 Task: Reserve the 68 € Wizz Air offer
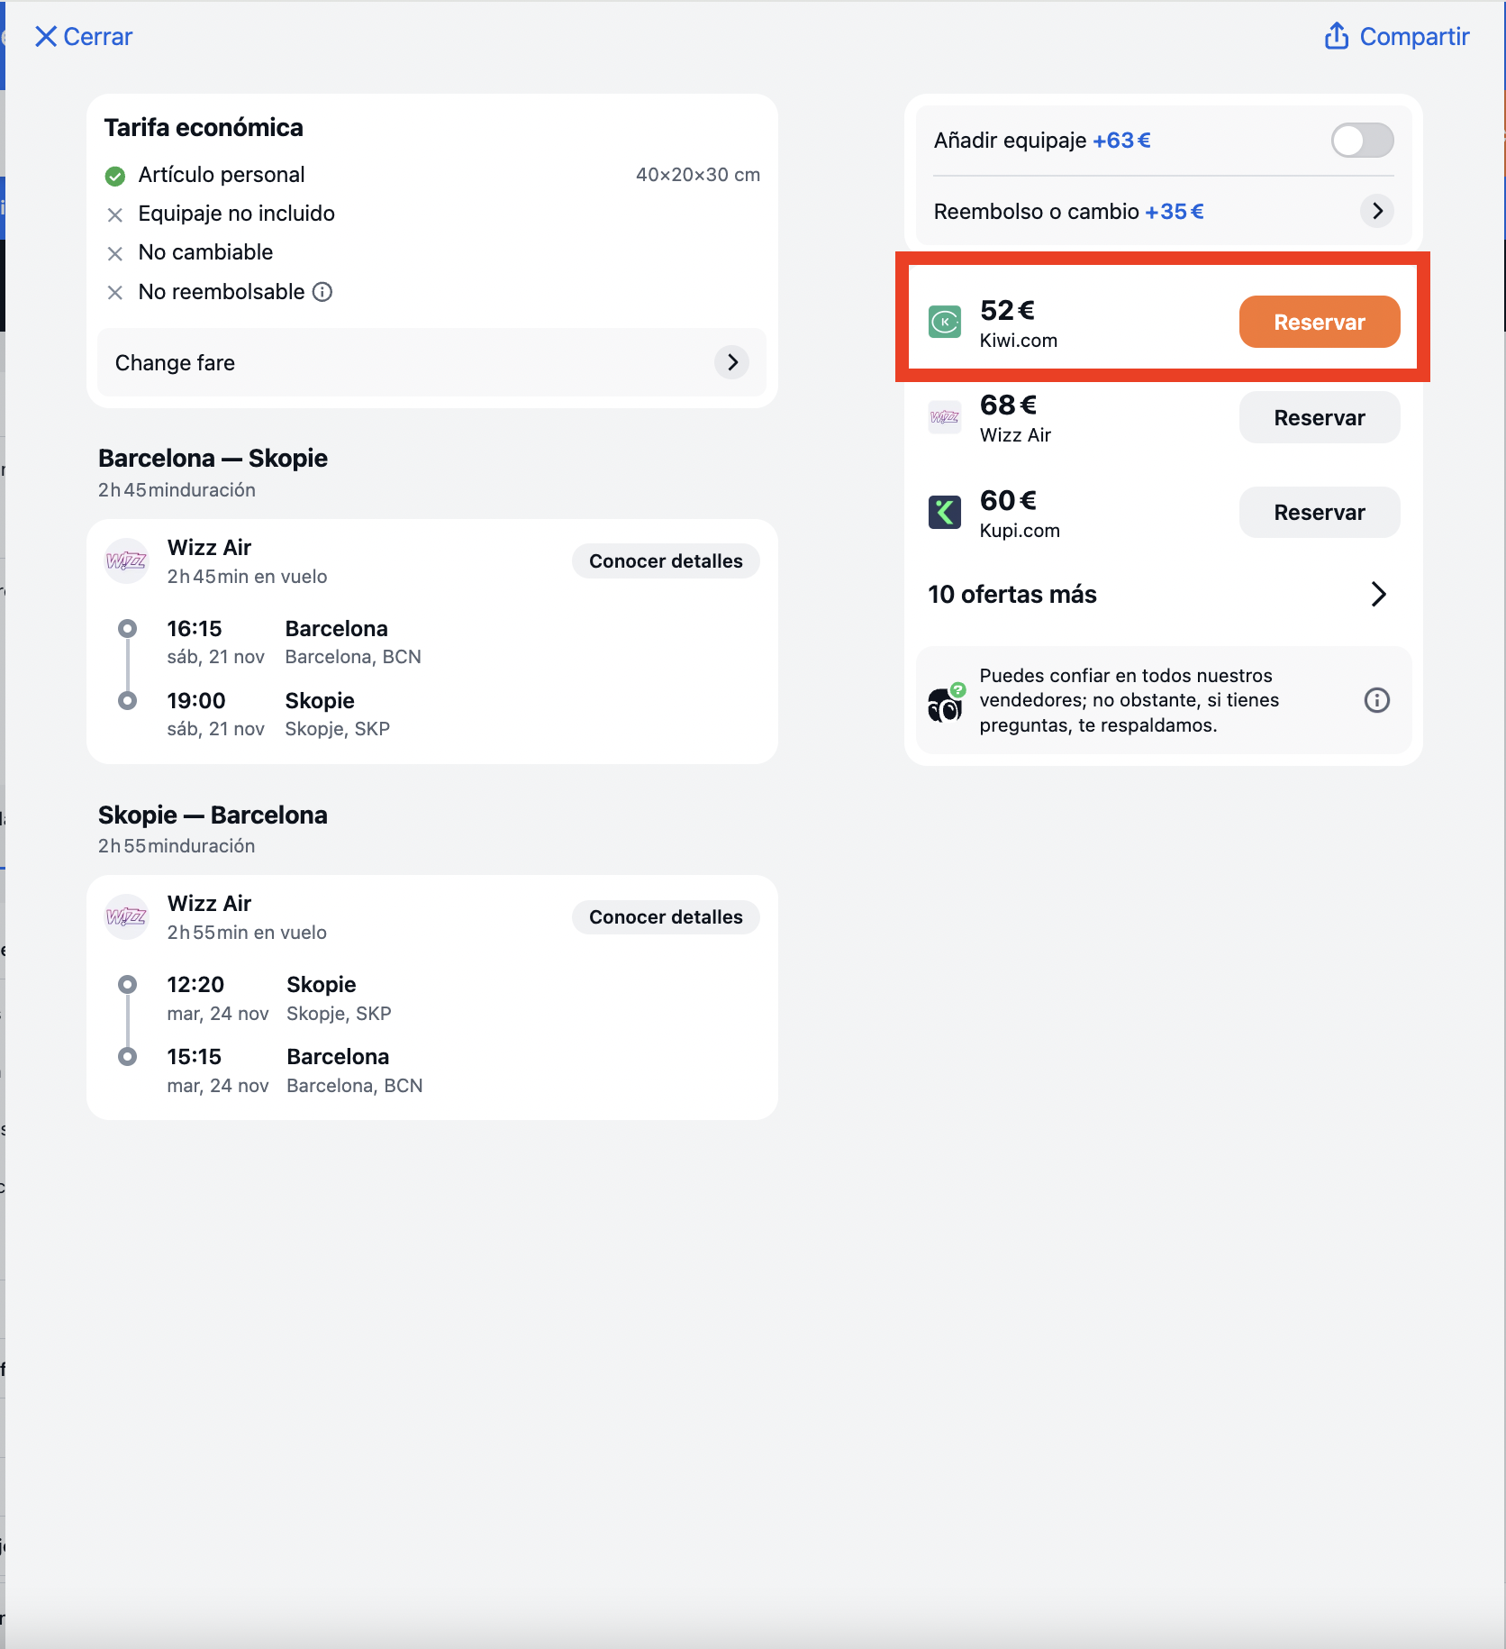1320,417
